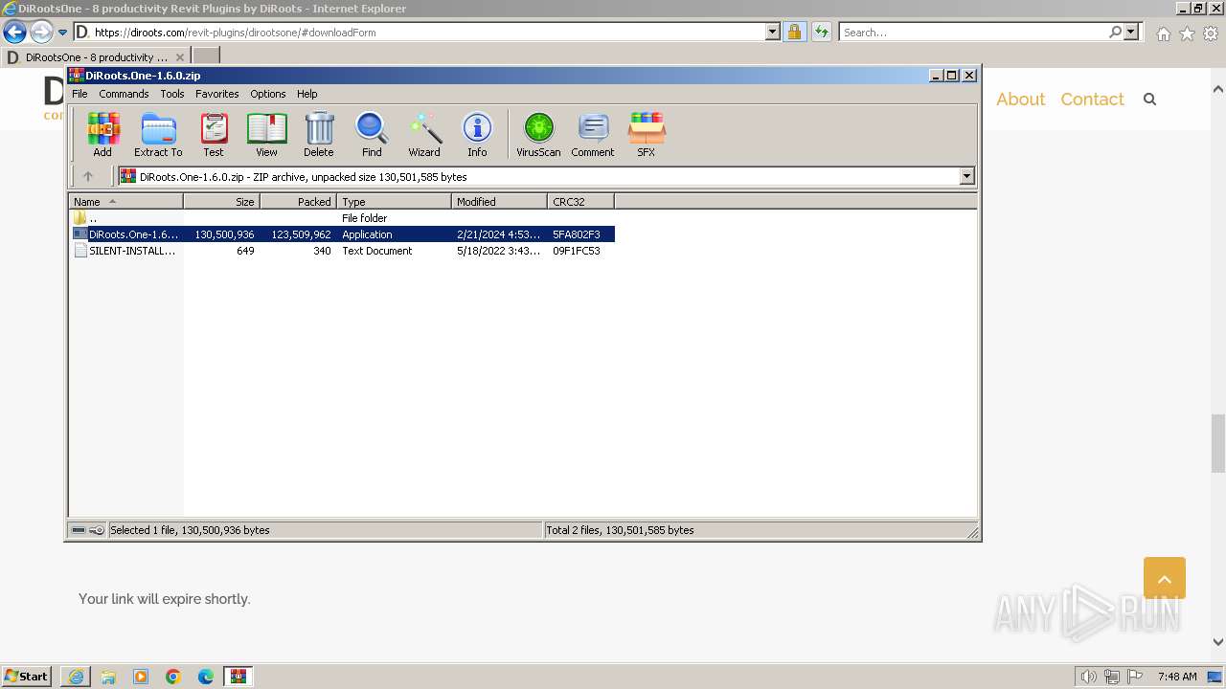The width and height of the screenshot is (1226, 689).
Task: Click the Internet Explorer Home icon
Action: (1163, 33)
